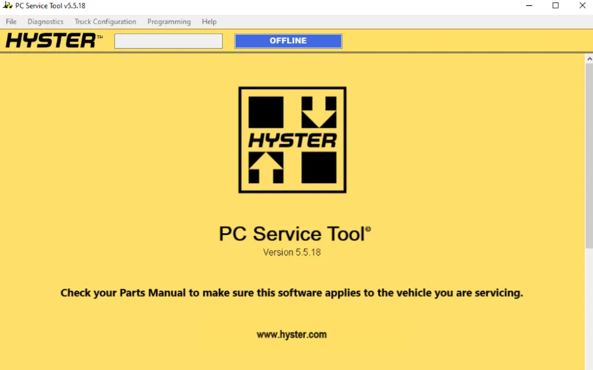Minimize the PC Service Tool window
Image resolution: width=593 pixels, height=370 pixels.
click(528, 6)
